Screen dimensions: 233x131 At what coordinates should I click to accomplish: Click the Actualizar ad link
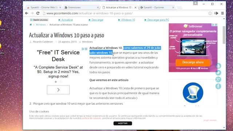(67, 20)
